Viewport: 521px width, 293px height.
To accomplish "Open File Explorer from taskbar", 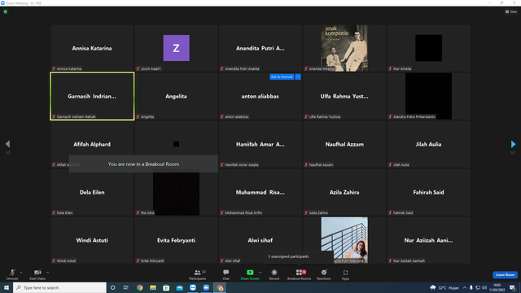I will click(x=153, y=287).
